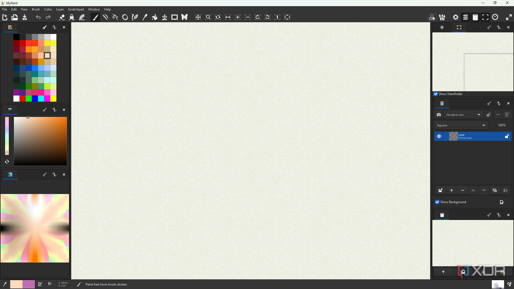This screenshot has width=514, height=289.
Task: Mirror the view horizontally
Action: point(228,17)
